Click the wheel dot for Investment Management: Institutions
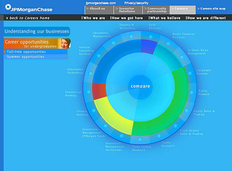 [122, 135]
